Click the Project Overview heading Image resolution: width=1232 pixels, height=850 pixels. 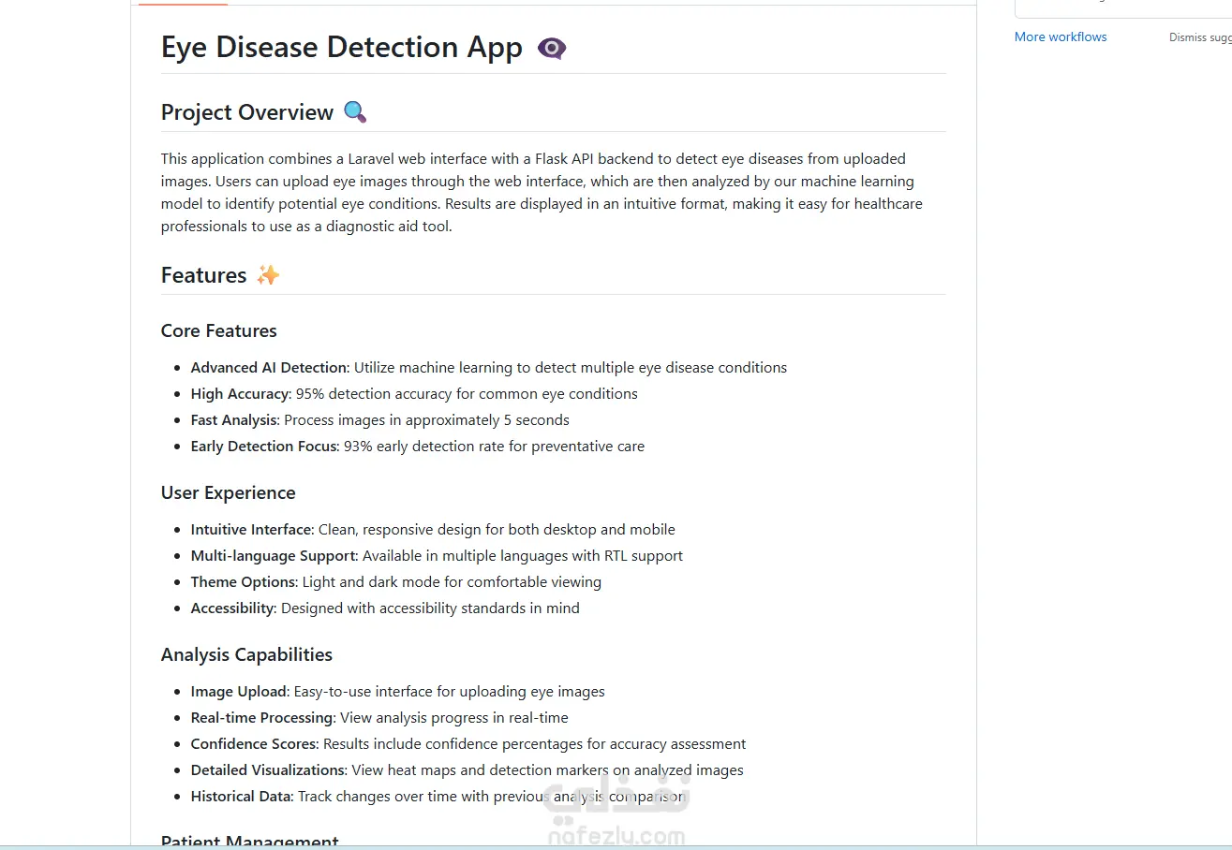coord(247,112)
